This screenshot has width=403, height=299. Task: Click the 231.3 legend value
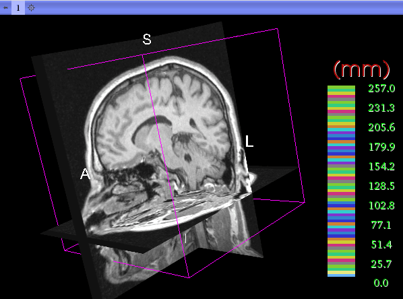pyautogui.click(x=381, y=108)
